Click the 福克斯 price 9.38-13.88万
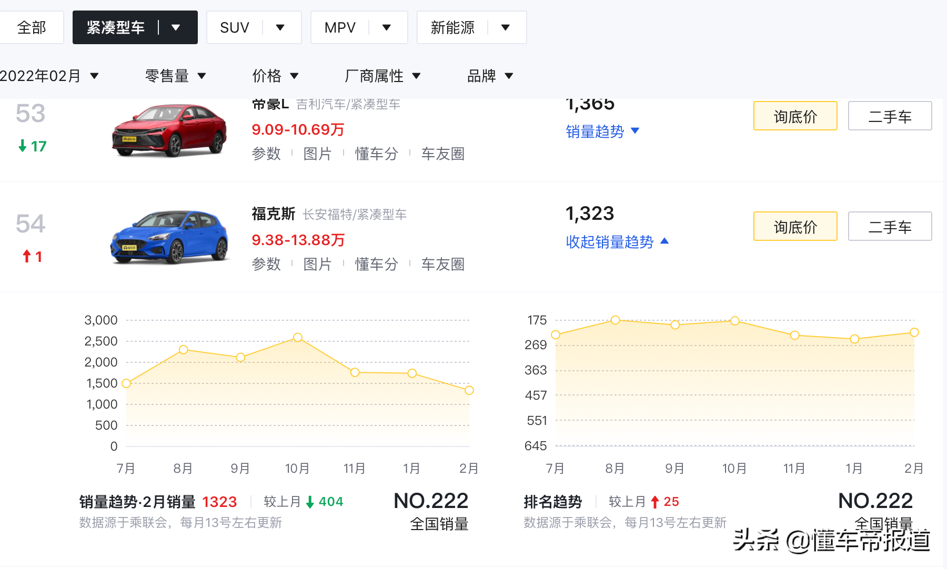947x569 pixels. click(298, 240)
